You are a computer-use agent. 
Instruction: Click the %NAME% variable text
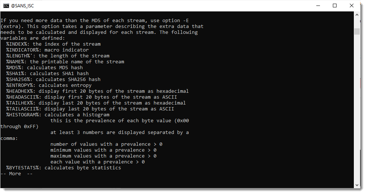point(16,62)
